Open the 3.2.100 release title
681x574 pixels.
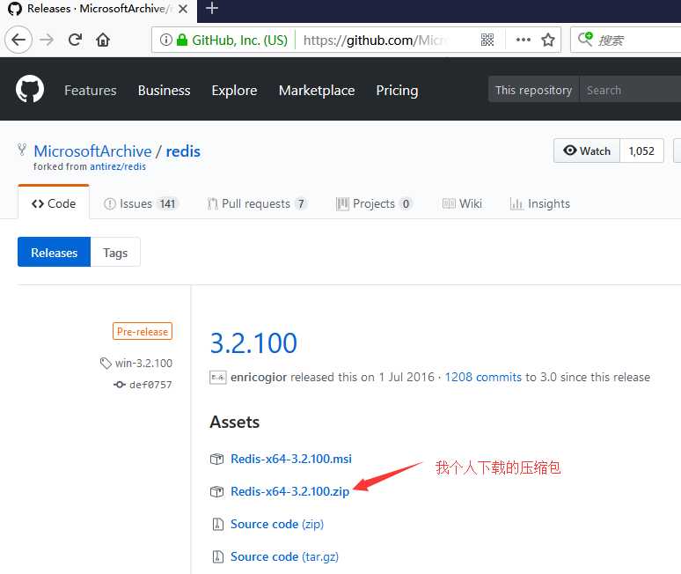point(253,342)
